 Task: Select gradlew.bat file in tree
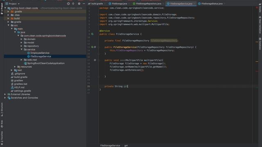20,84
